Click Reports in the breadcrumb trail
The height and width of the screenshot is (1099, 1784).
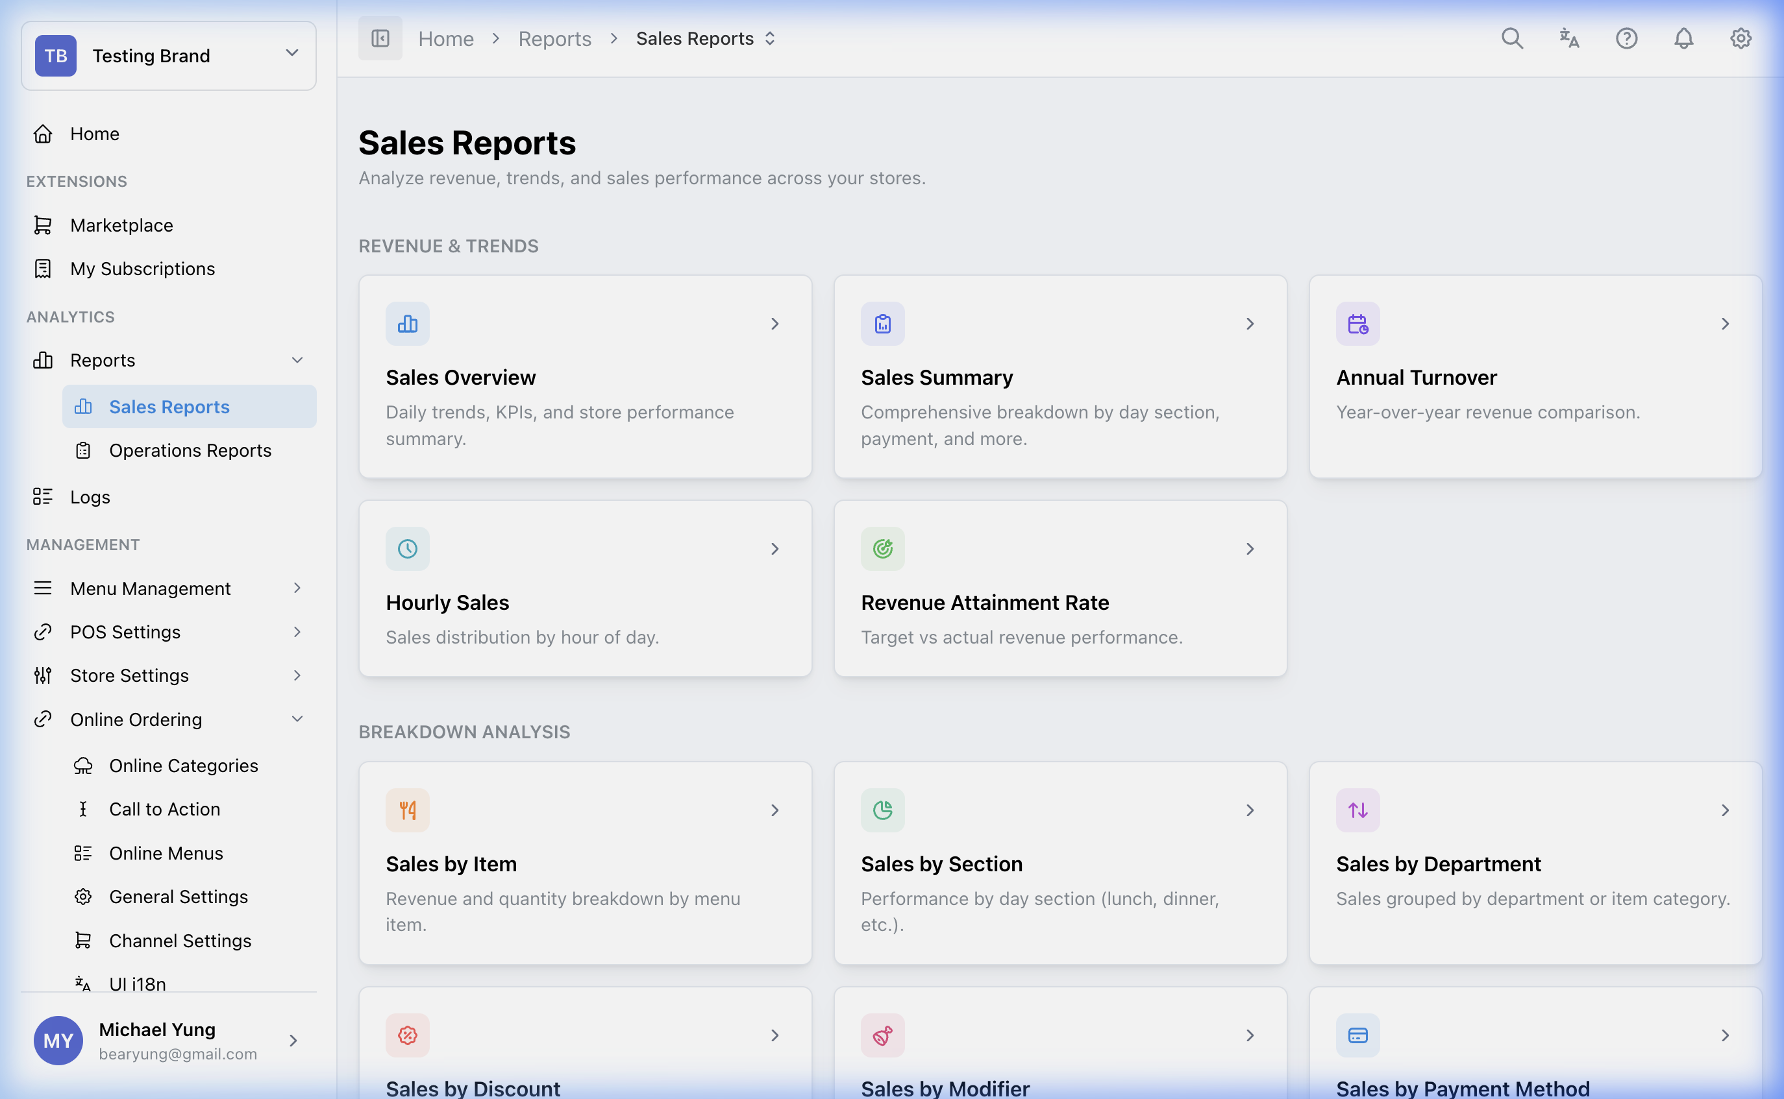point(554,38)
